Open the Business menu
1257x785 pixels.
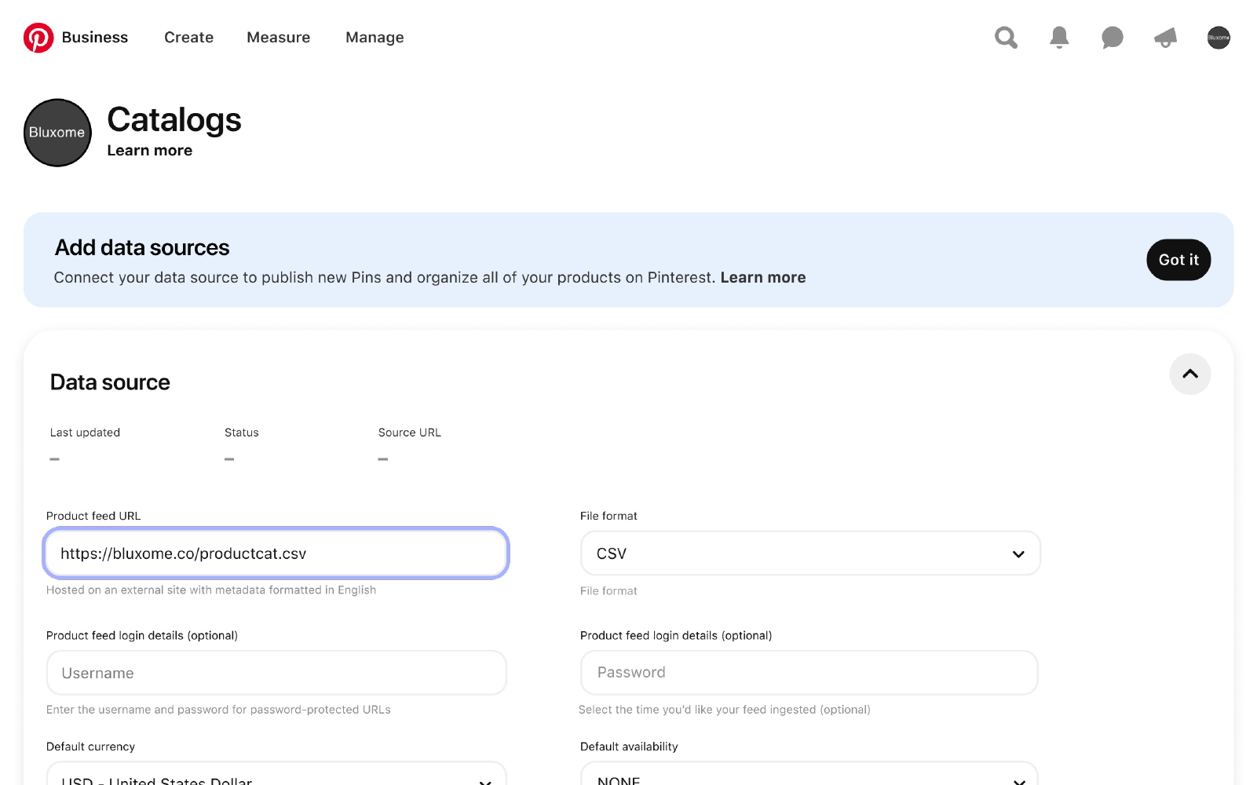coord(94,38)
